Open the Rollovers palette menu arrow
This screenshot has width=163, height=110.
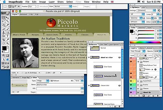point(122,44)
